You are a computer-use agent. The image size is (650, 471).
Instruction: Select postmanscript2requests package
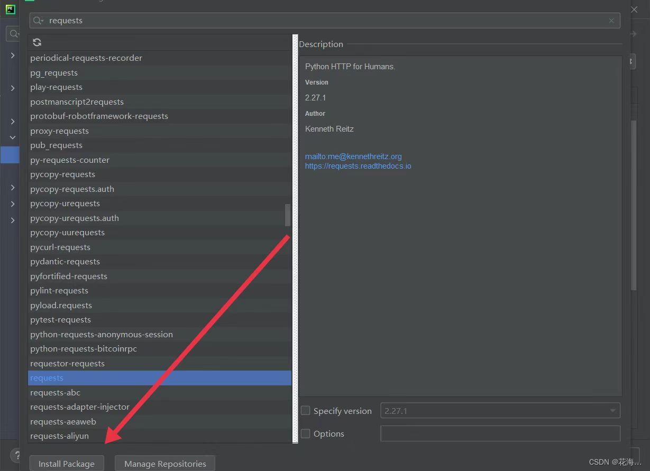[160, 102]
